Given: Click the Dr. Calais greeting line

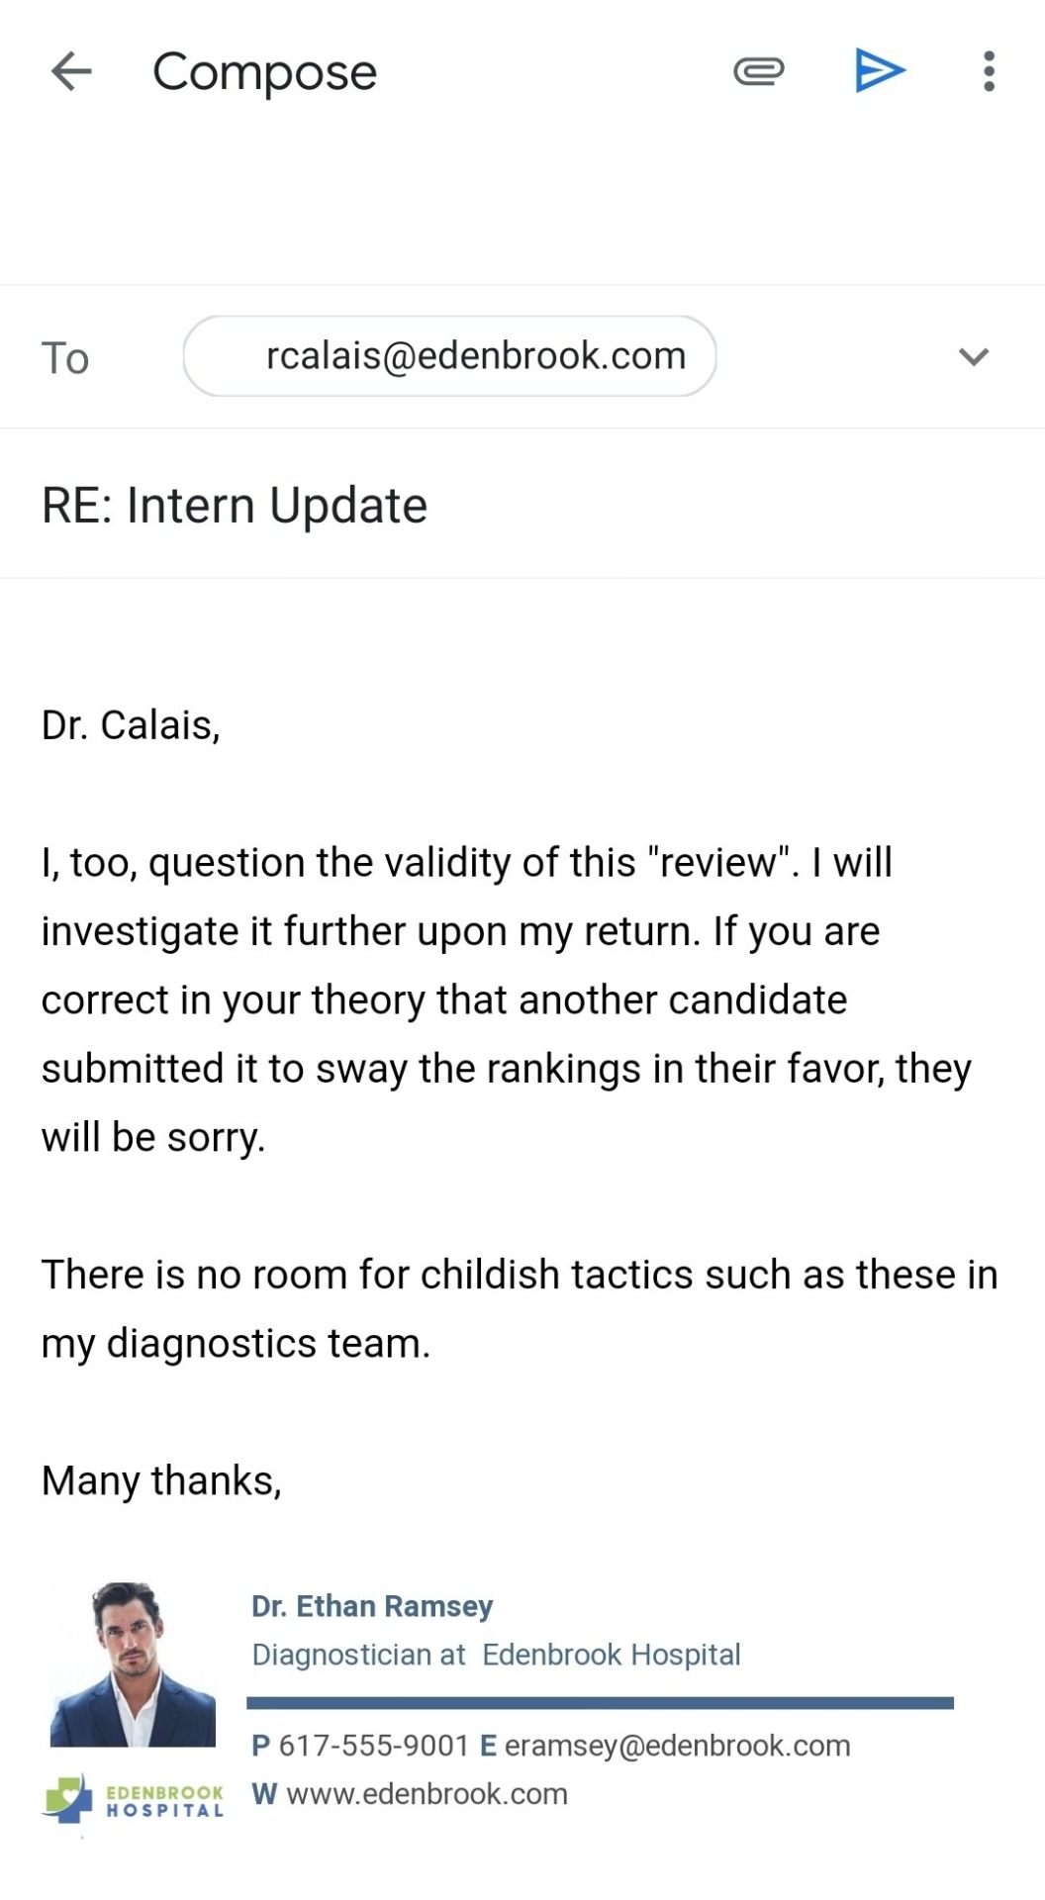Looking at the screenshot, I should click(131, 725).
